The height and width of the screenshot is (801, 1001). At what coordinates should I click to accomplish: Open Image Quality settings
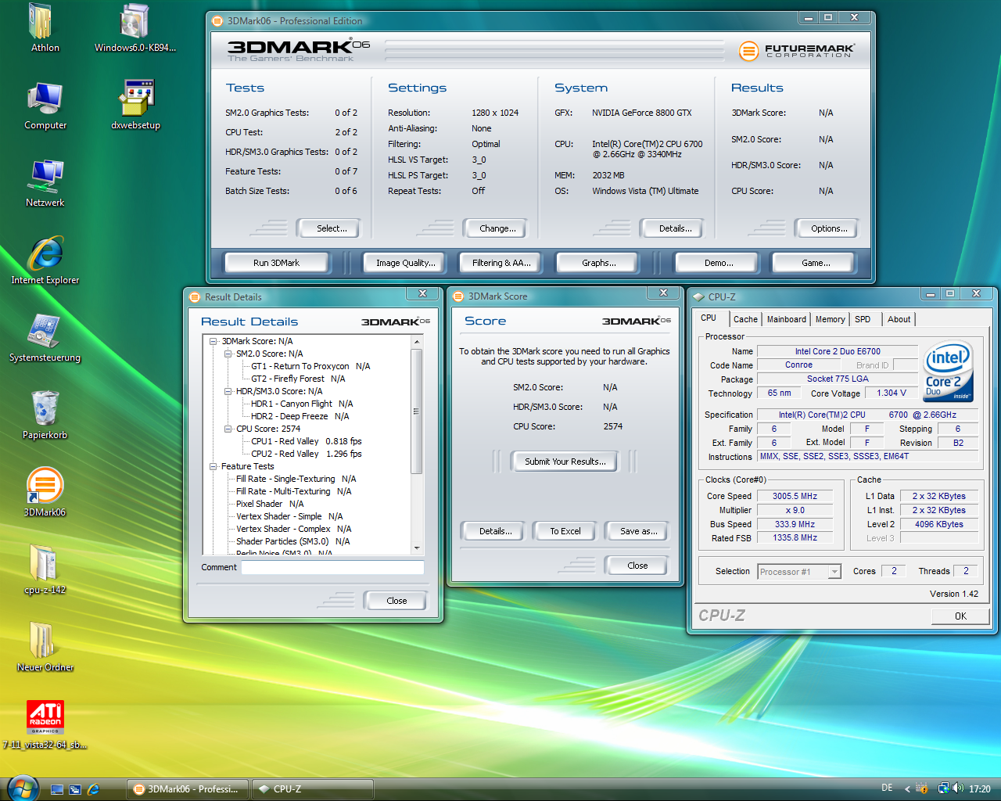point(406,263)
